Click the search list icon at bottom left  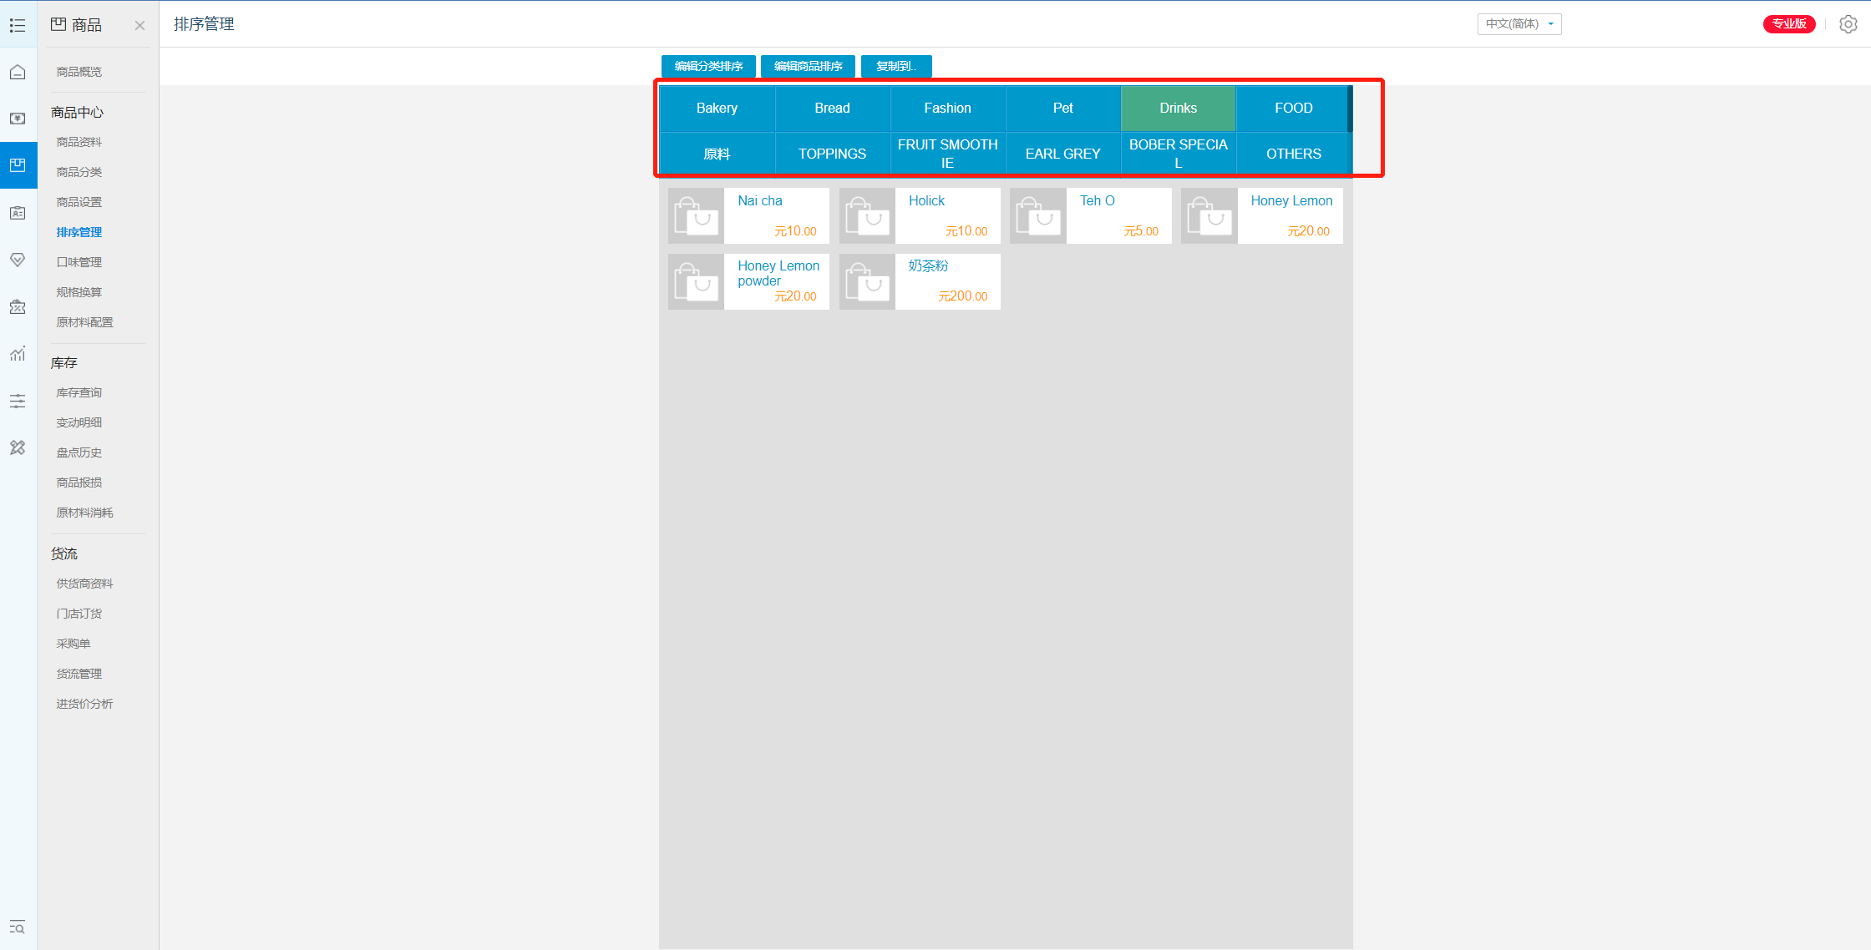pyautogui.click(x=18, y=927)
